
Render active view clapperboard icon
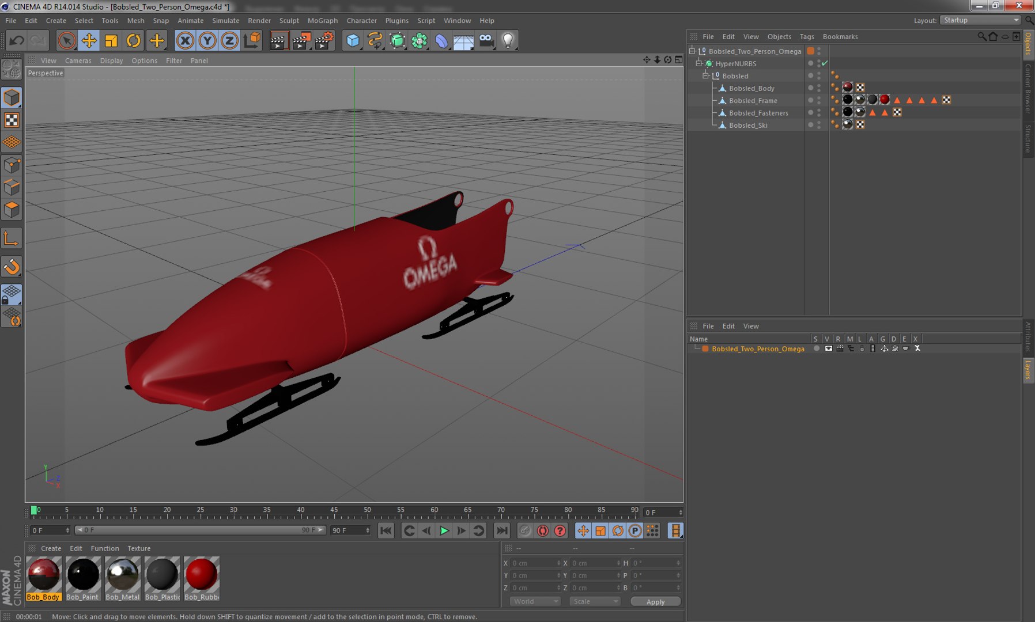(279, 40)
